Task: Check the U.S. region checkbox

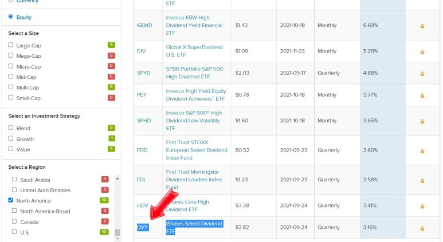Action: (14, 232)
